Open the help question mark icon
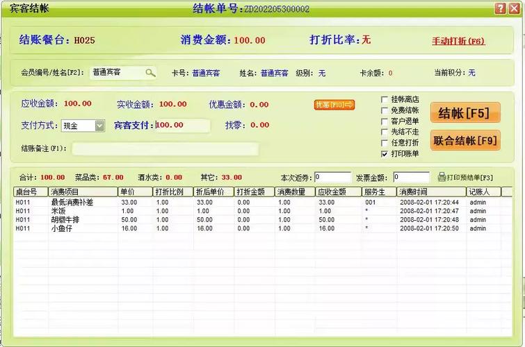This screenshot has width=525, height=347. (x=500, y=8)
